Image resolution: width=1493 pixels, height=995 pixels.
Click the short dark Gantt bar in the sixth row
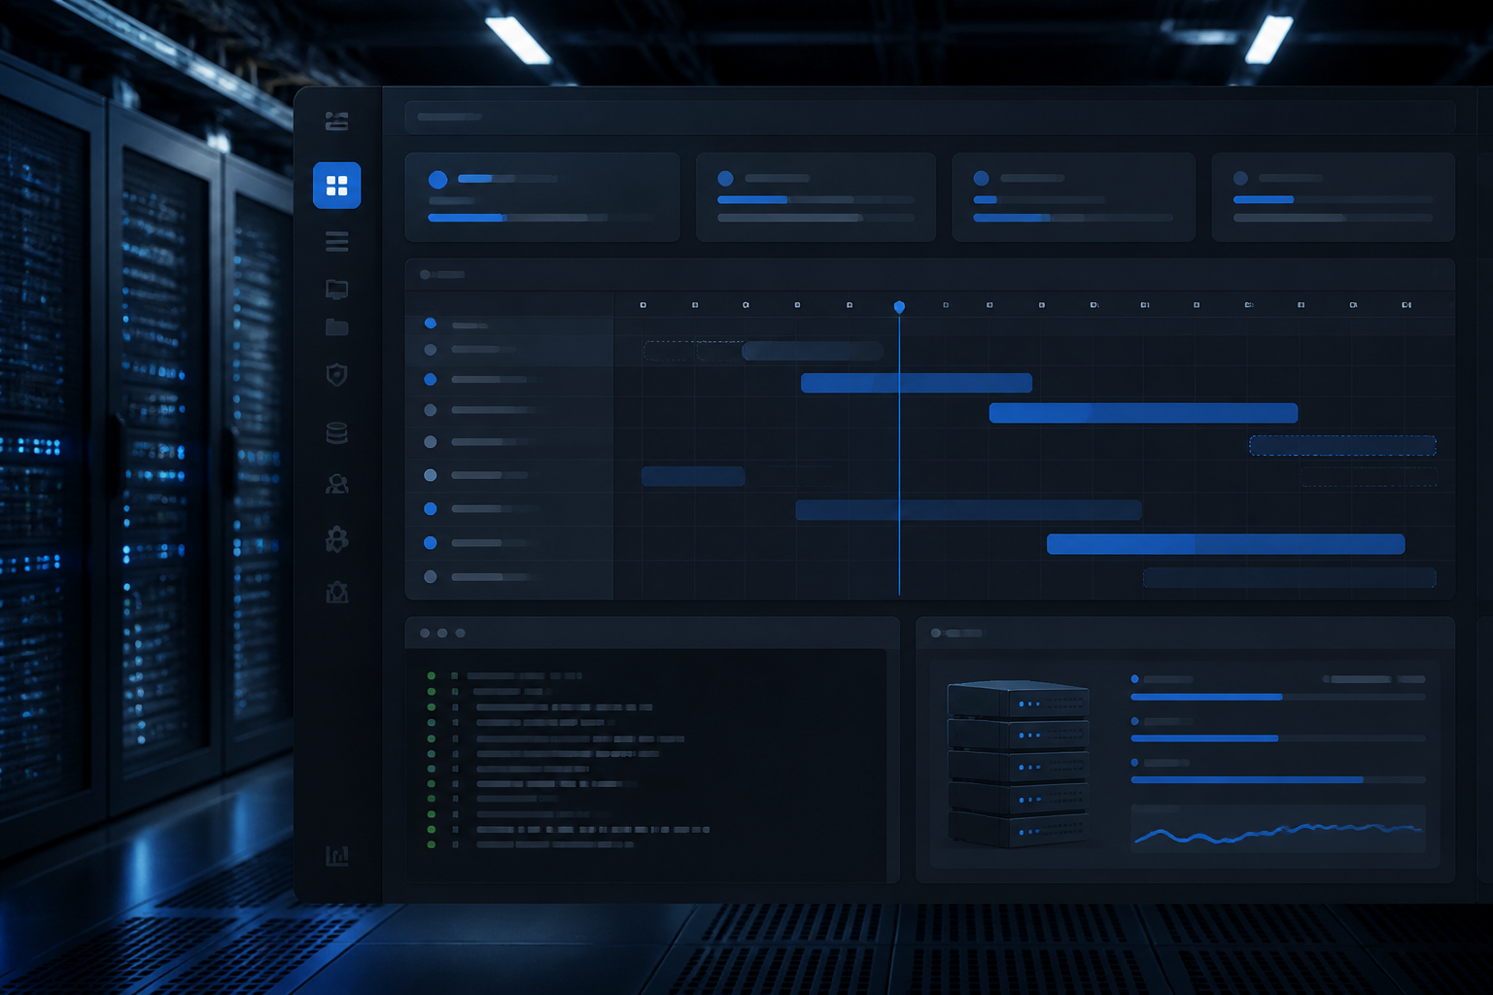point(693,476)
